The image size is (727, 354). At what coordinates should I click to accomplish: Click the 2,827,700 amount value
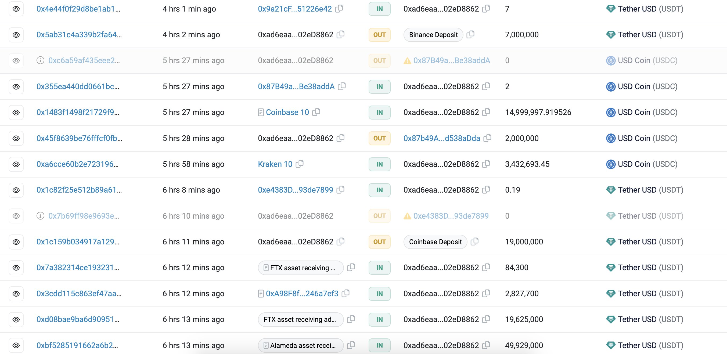click(522, 294)
